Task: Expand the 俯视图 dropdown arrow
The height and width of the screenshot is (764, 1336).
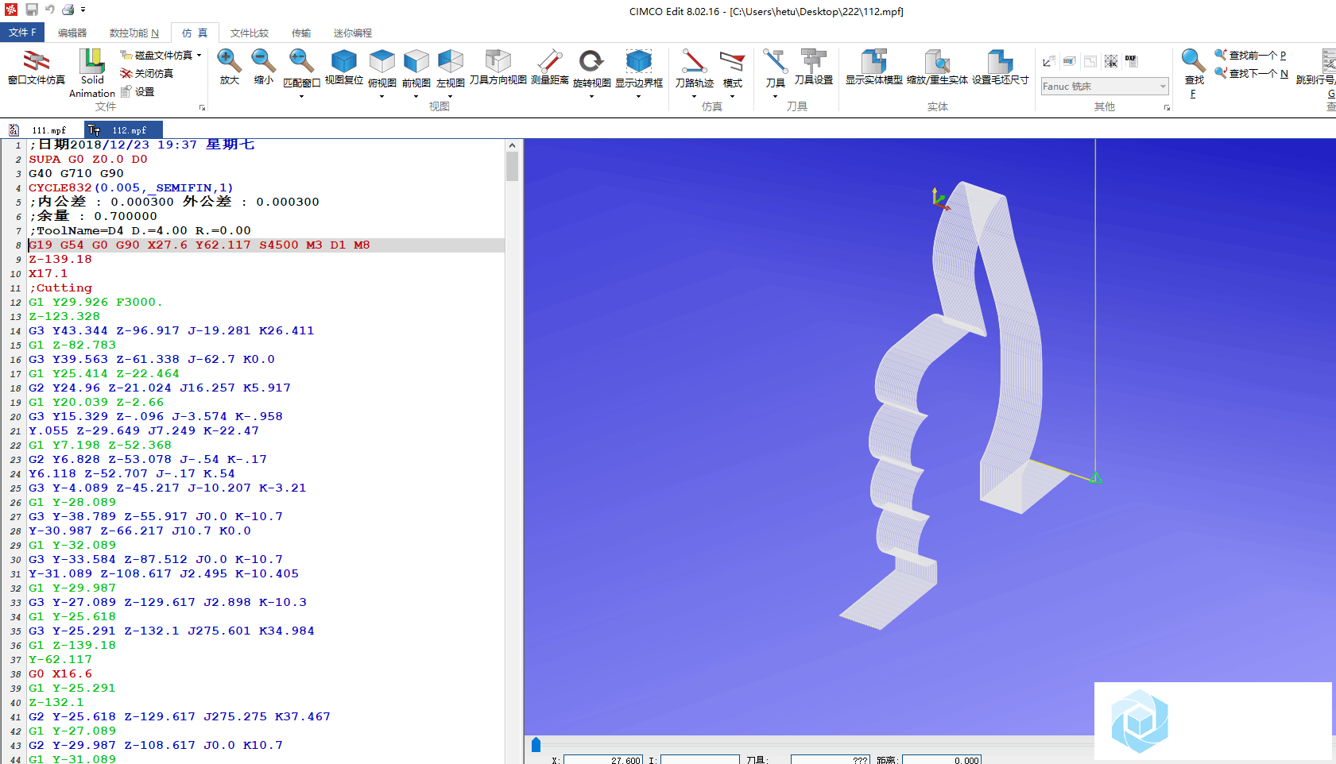Action: [x=382, y=96]
